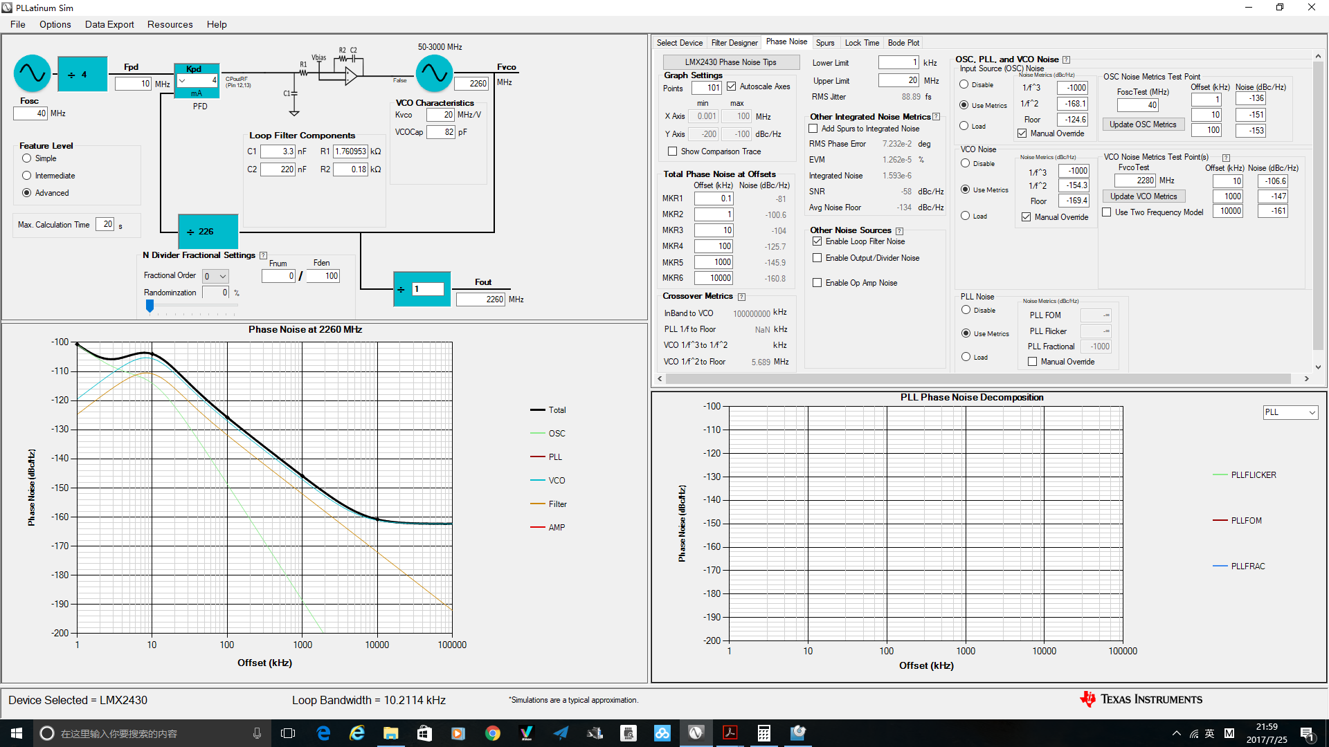Click the Fosc reference oscillator sine icon
Viewport: 1329px width, 747px height.
click(32, 73)
